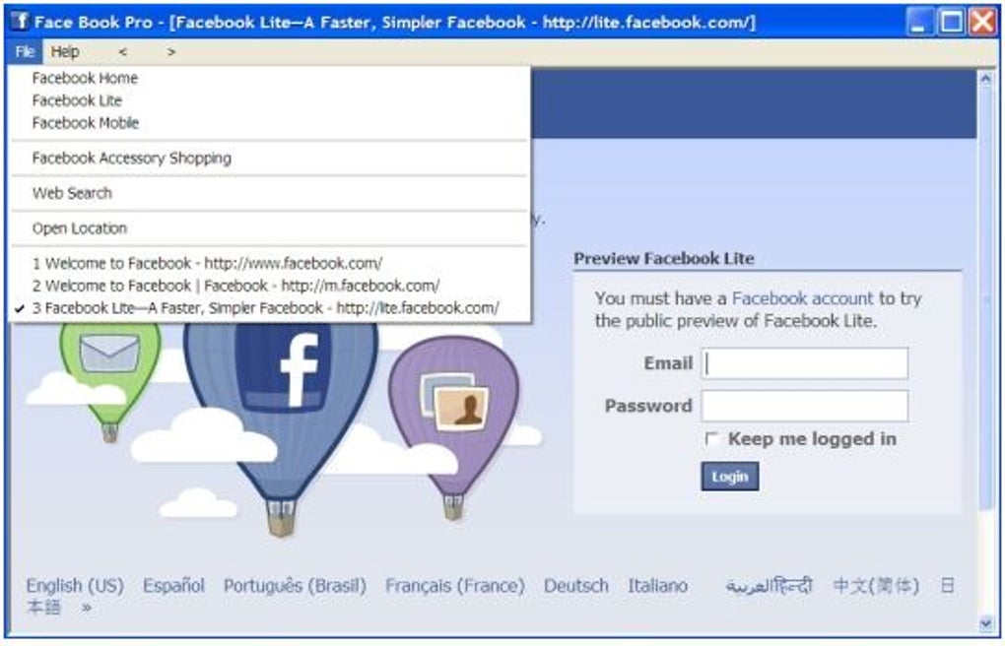Open the File menu
Screen dimensions: 1005x646
click(25, 52)
